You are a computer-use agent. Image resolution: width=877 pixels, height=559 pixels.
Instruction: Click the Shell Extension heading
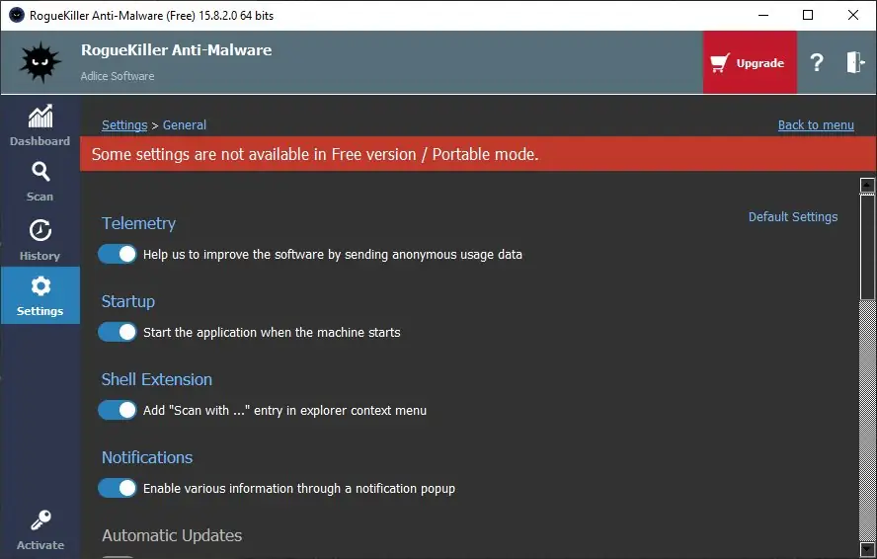click(157, 379)
